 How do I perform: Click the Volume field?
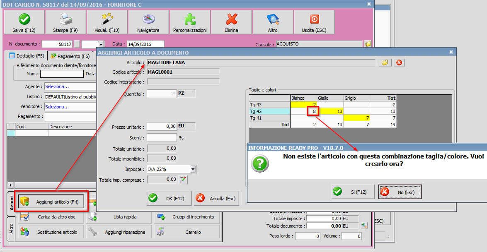tap(351, 236)
